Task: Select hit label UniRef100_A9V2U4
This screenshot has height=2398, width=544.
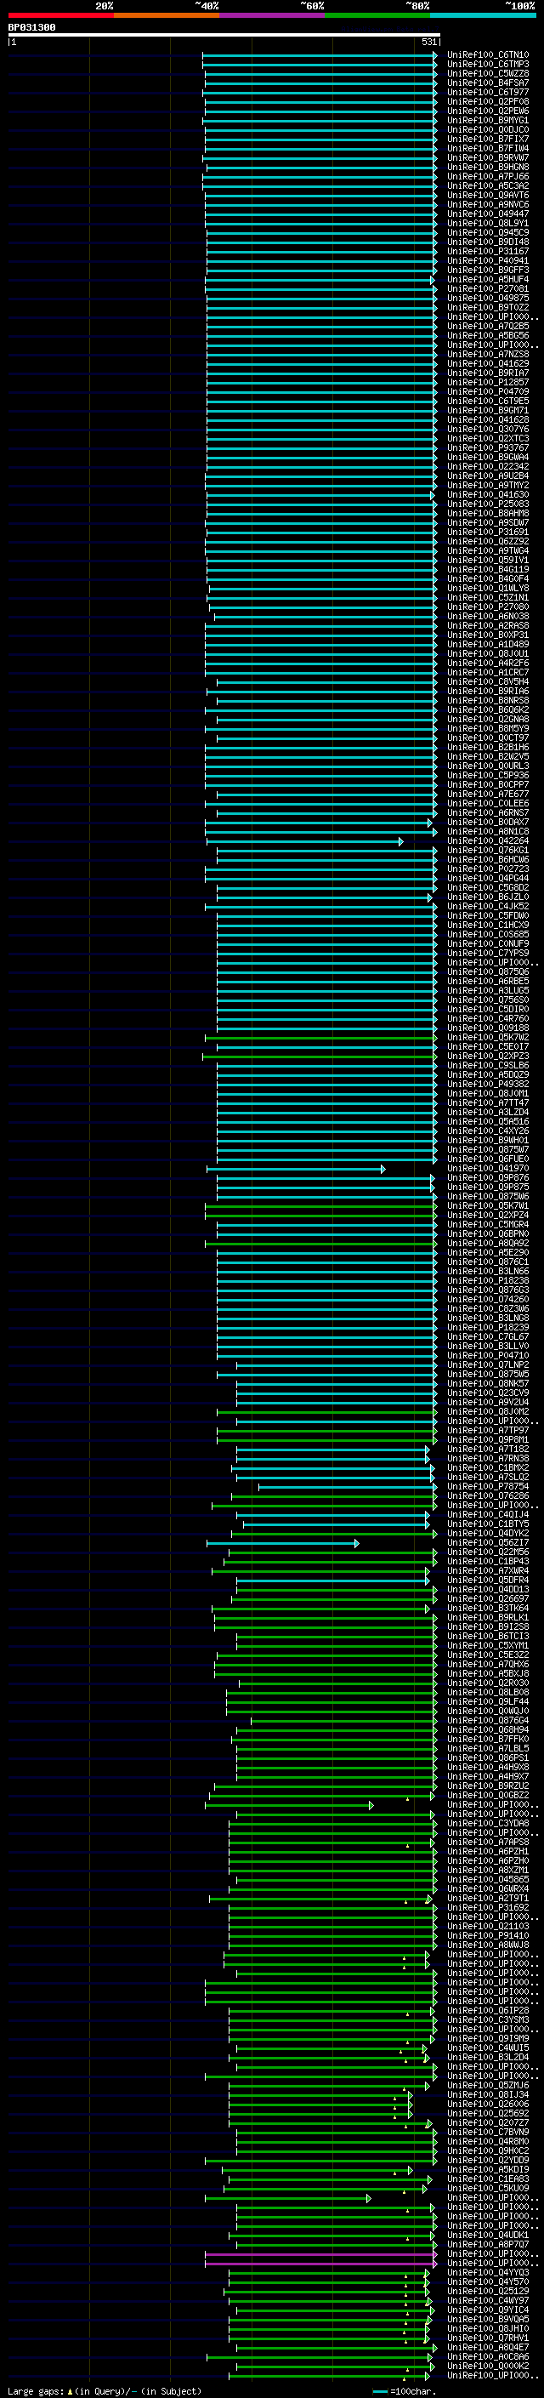Action: coord(488,1403)
